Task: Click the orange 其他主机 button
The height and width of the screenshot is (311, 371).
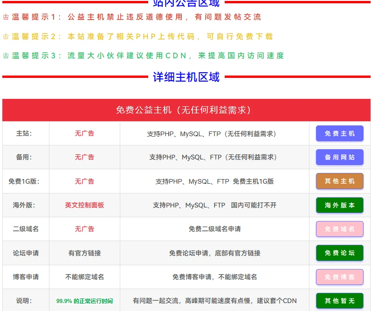Action: coord(339,181)
